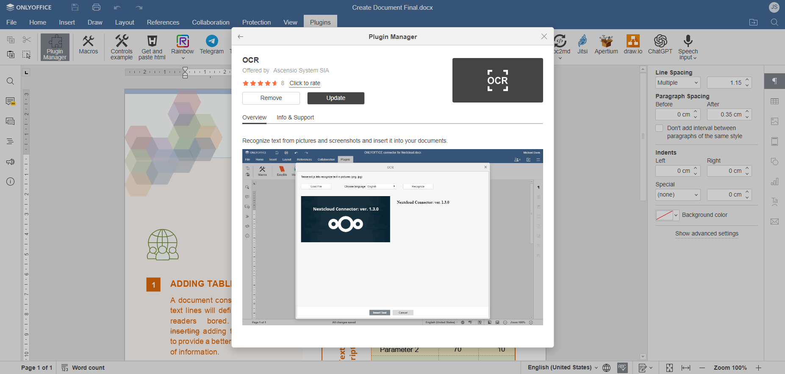Click the Background color swatch

click(x=664, y=215)
